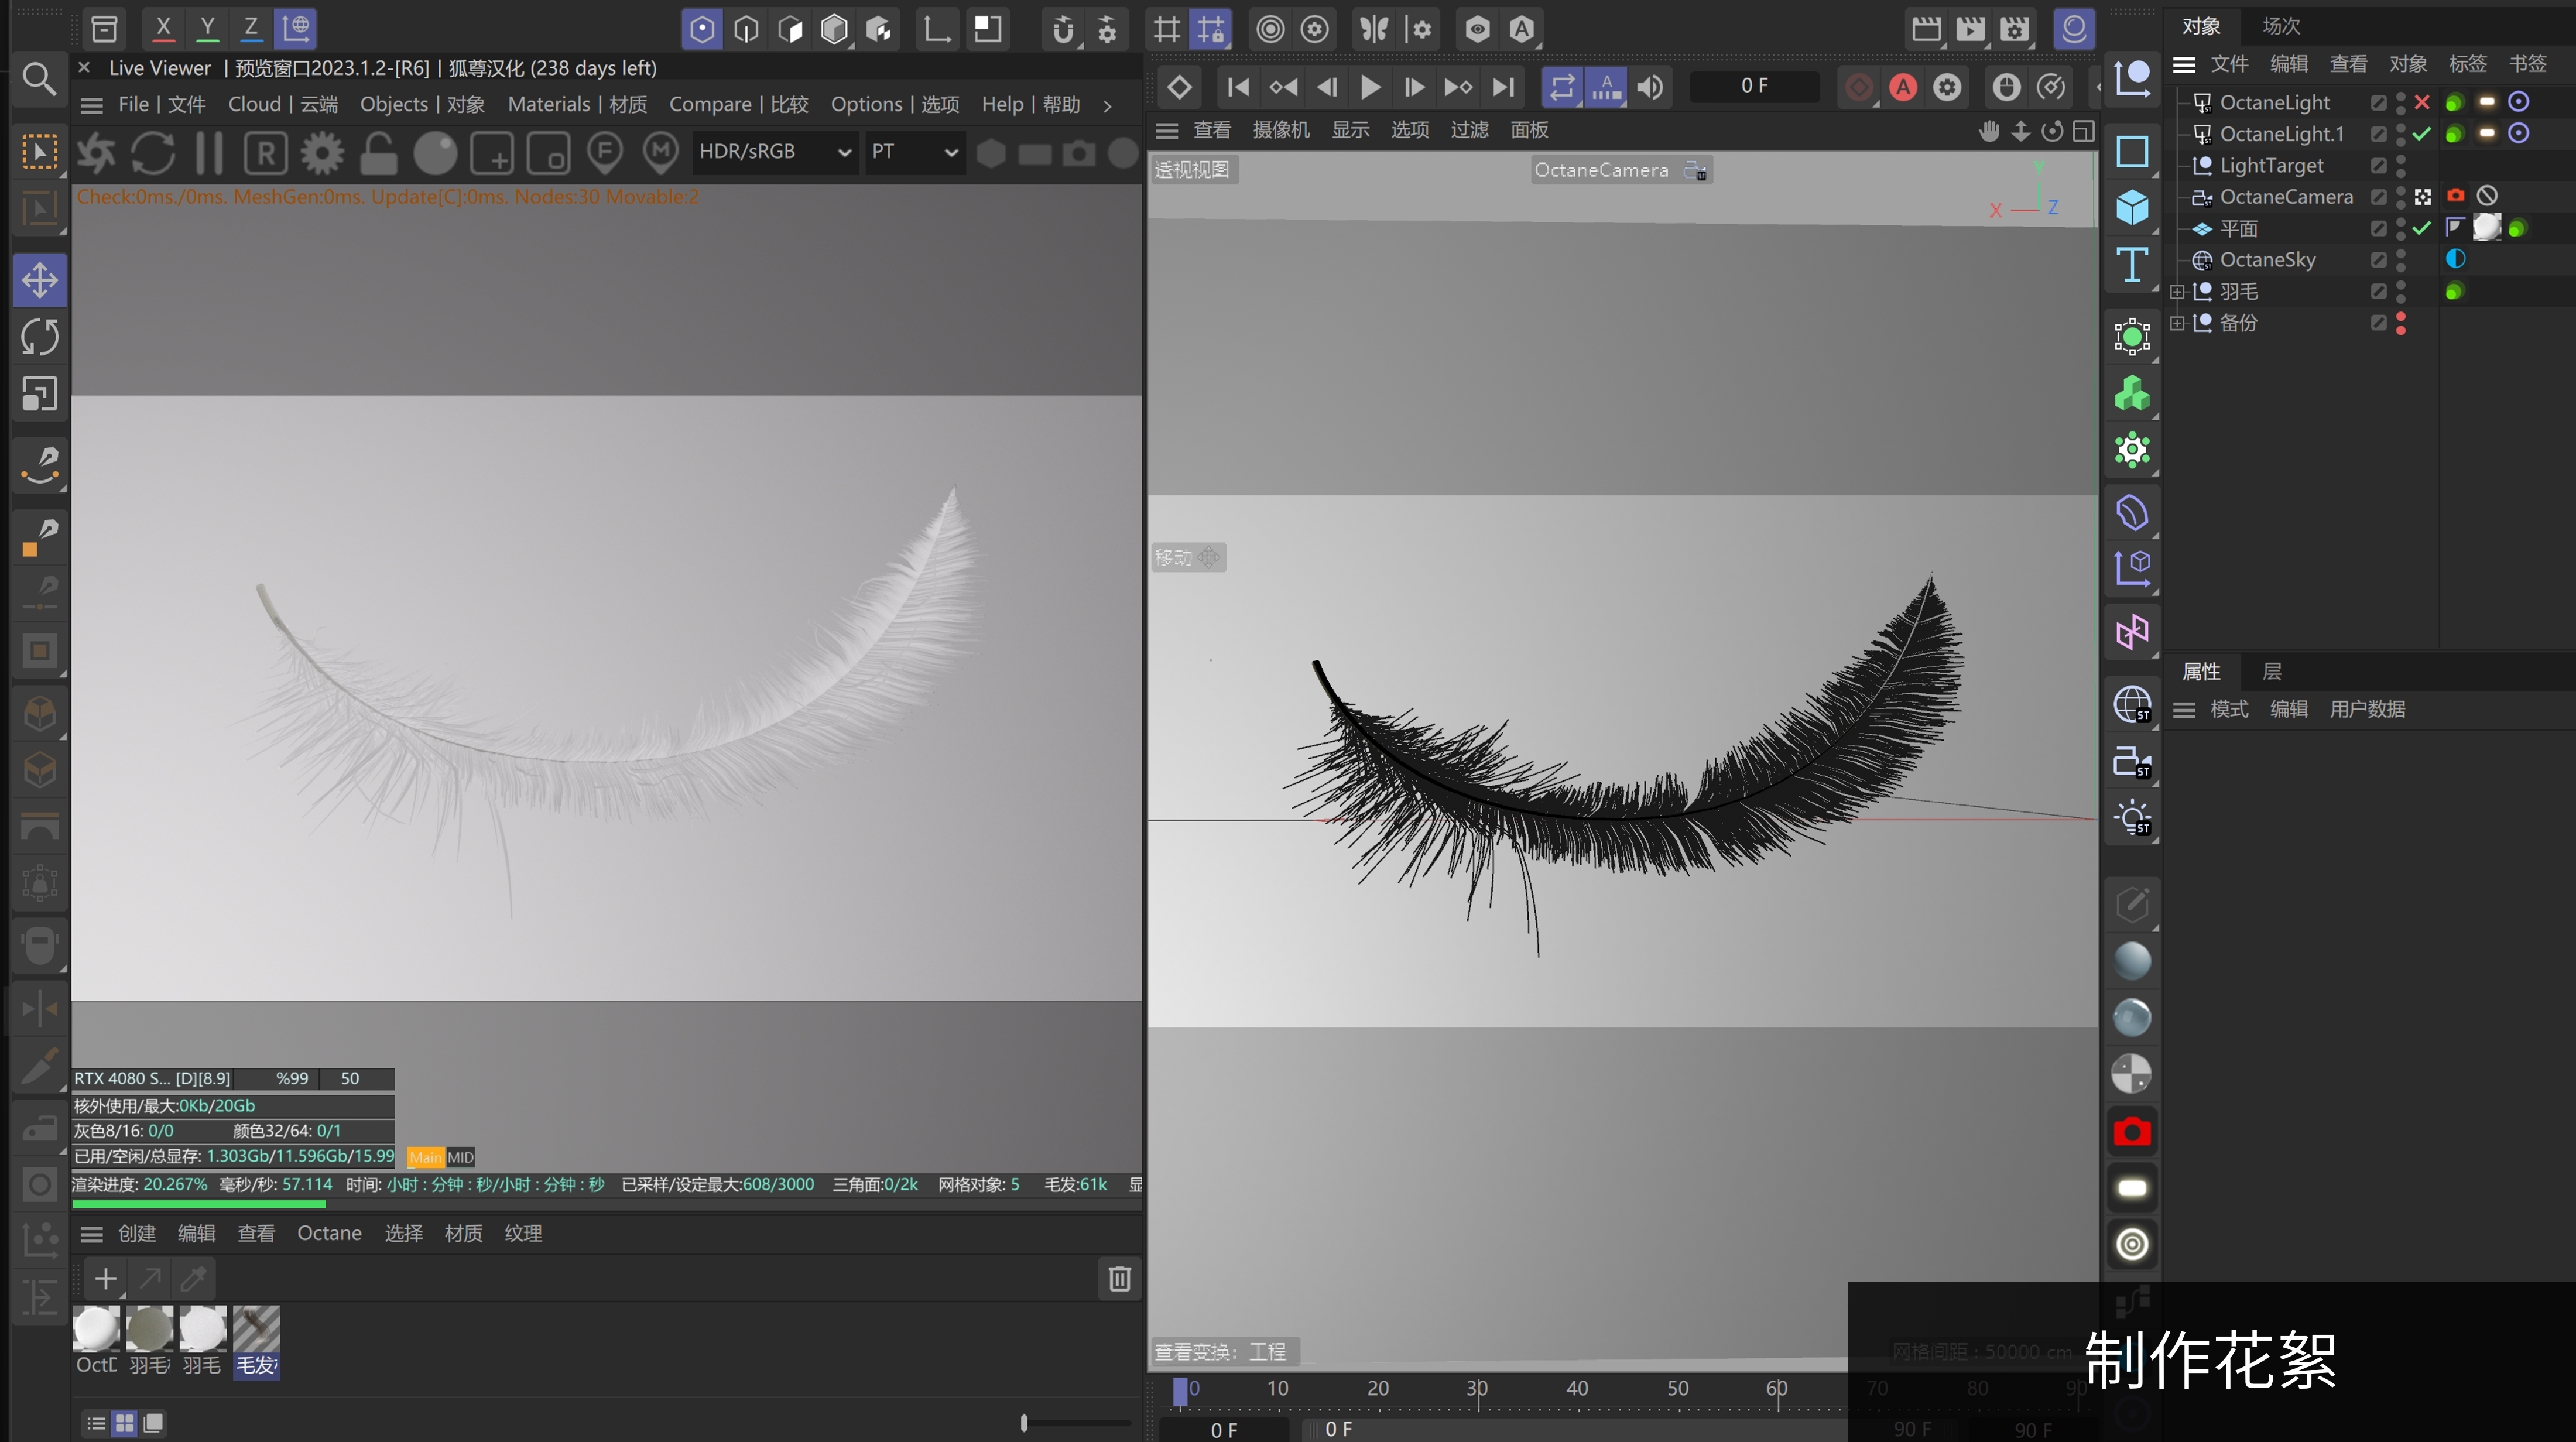
Task: Click the record keyframe icon
Action: [x=1859, y=87]
